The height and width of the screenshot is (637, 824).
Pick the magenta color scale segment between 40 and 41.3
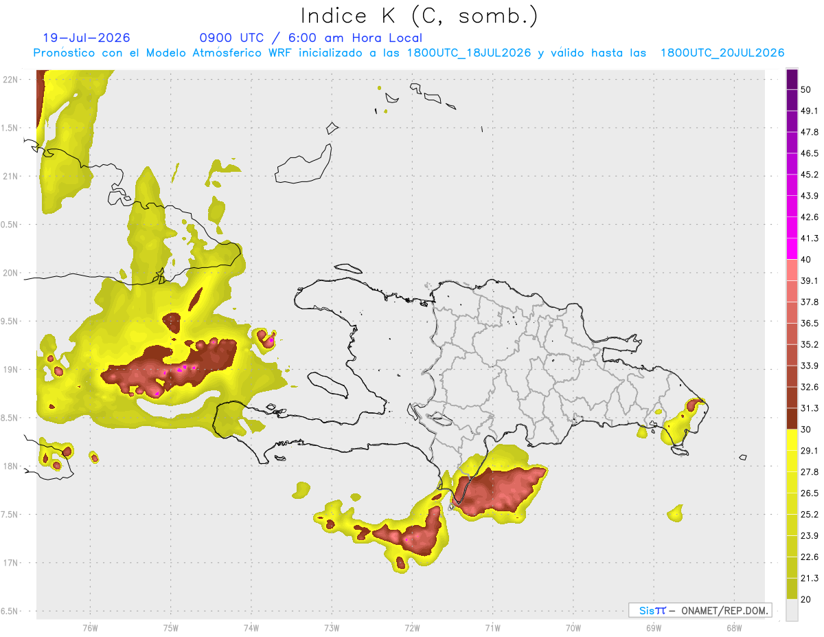pos(792,249)
